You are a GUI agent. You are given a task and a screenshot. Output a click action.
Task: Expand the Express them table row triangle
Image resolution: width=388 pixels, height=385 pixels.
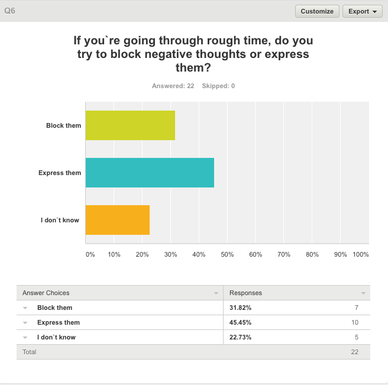click(x=25, y=323)
